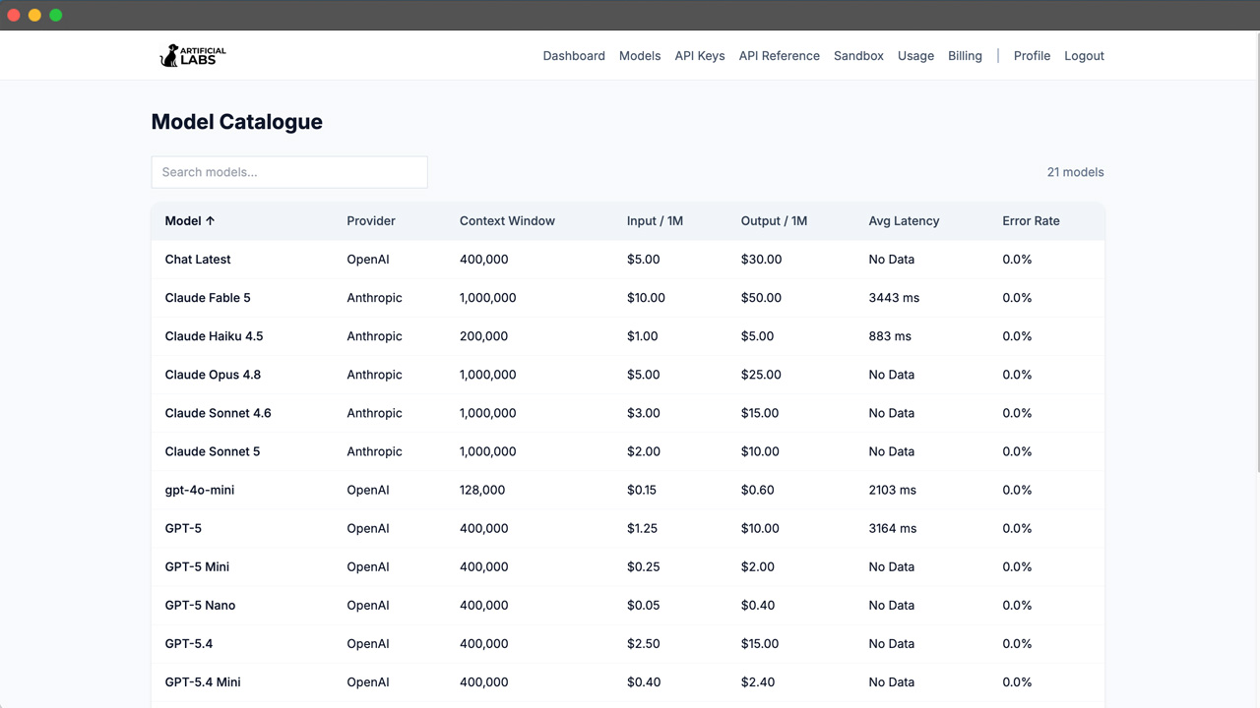Click the Model Catalogue heading
This screenshot has height=708, width=1260.
pos(237,122)
